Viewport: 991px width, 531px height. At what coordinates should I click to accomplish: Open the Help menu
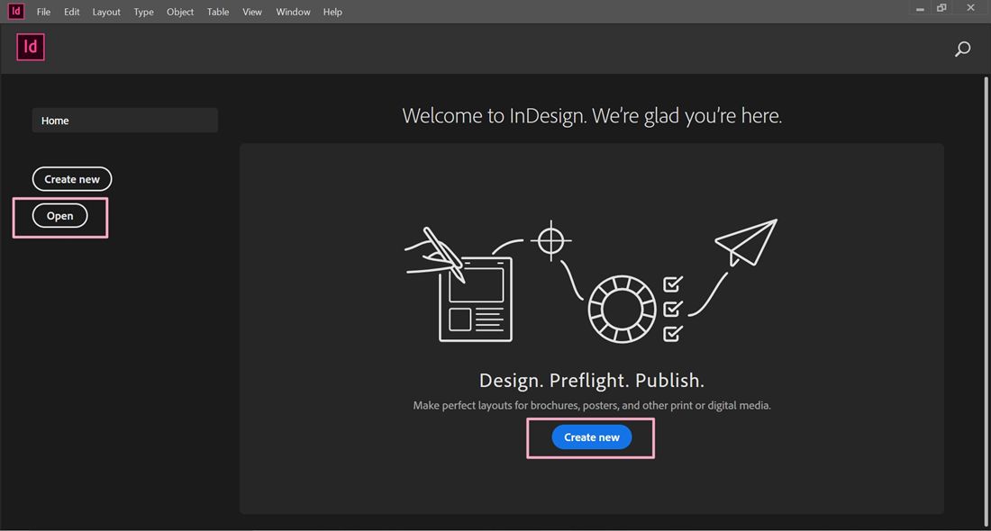(332, 12)
